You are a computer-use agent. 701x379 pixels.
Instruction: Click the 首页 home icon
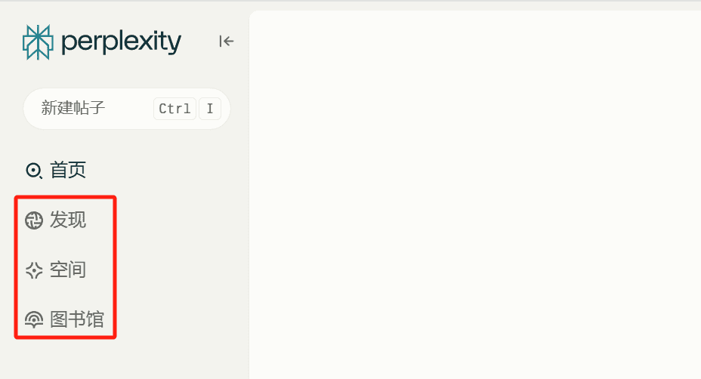34,171
